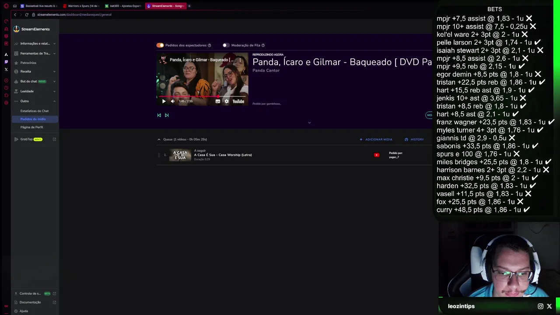Viewport: 560px width, 315px height.
Task: Expand Ferramentas de Transmissão menu
Action: [x=35, y=53]
